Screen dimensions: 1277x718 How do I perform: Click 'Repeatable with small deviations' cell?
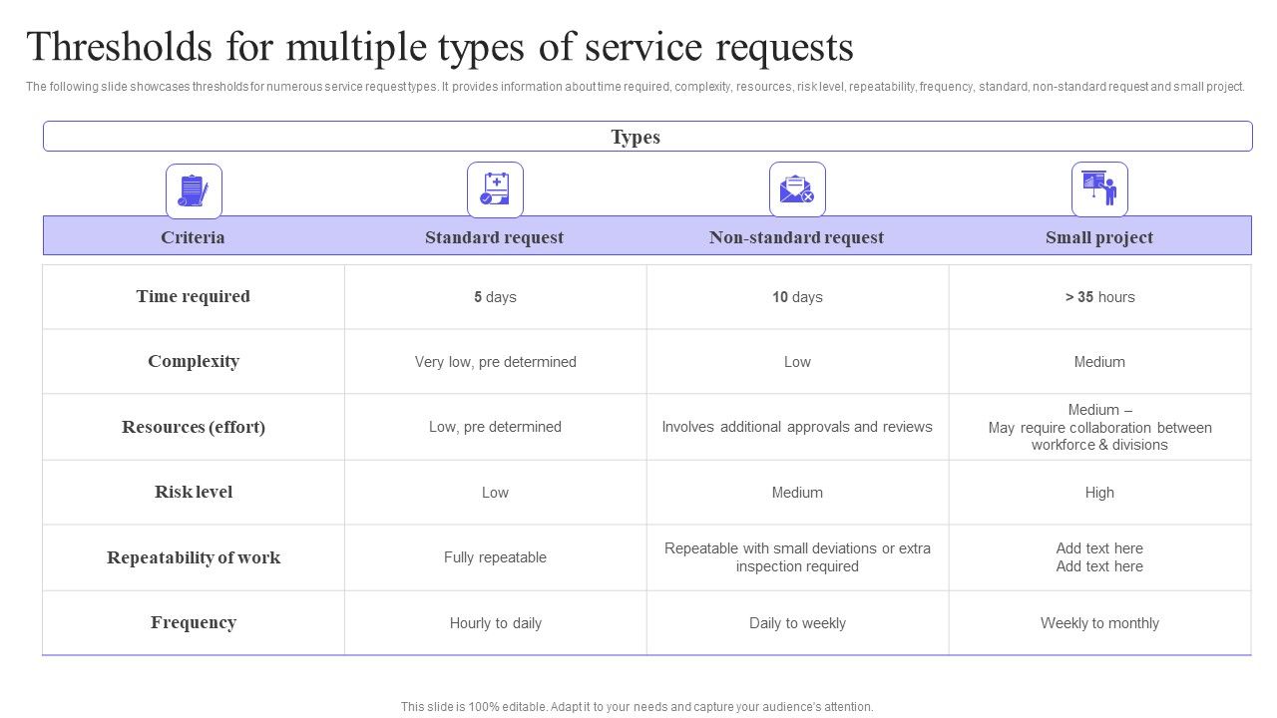[x=797, y=557]
